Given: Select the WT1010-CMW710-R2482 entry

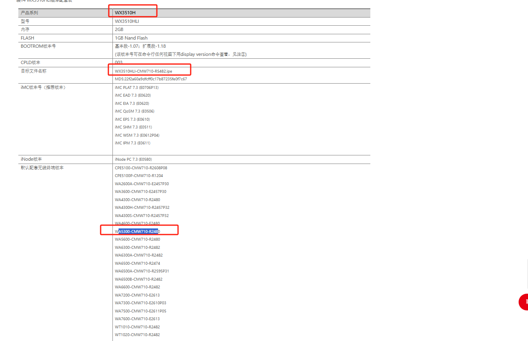Looking at the screenshot, I should pyautogui.click(x=137, y=327).
